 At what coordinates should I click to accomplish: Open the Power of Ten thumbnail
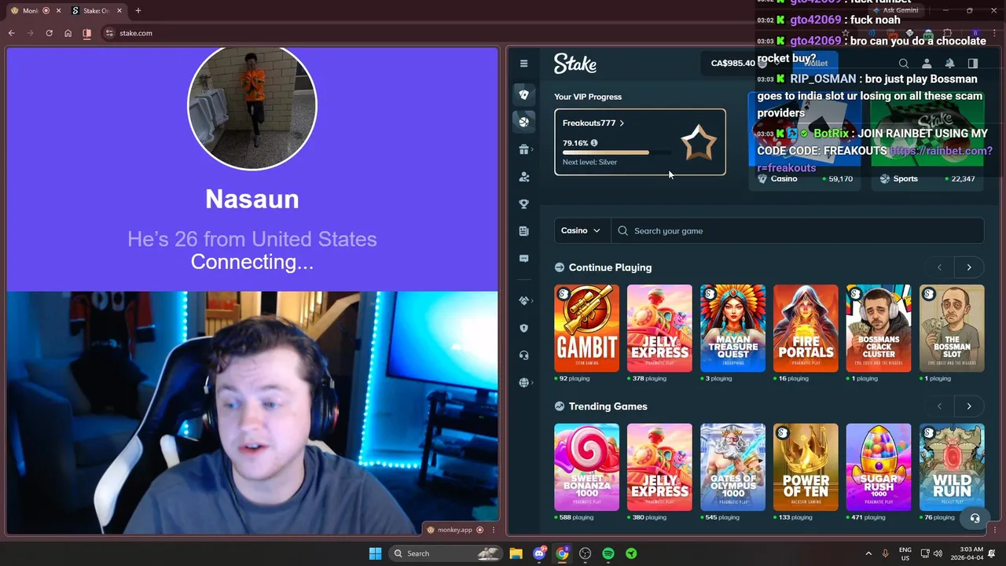click(806, 467)
